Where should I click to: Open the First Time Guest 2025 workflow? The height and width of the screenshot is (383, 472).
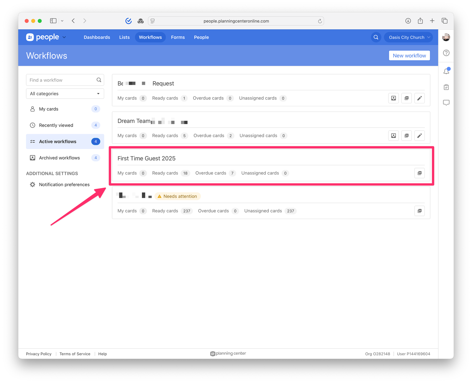[x=146, y=159]
